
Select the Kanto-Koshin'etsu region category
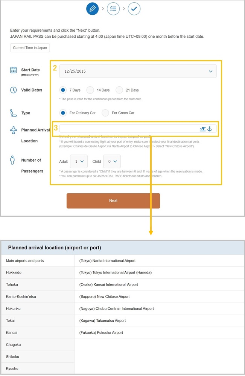[38, 297]
